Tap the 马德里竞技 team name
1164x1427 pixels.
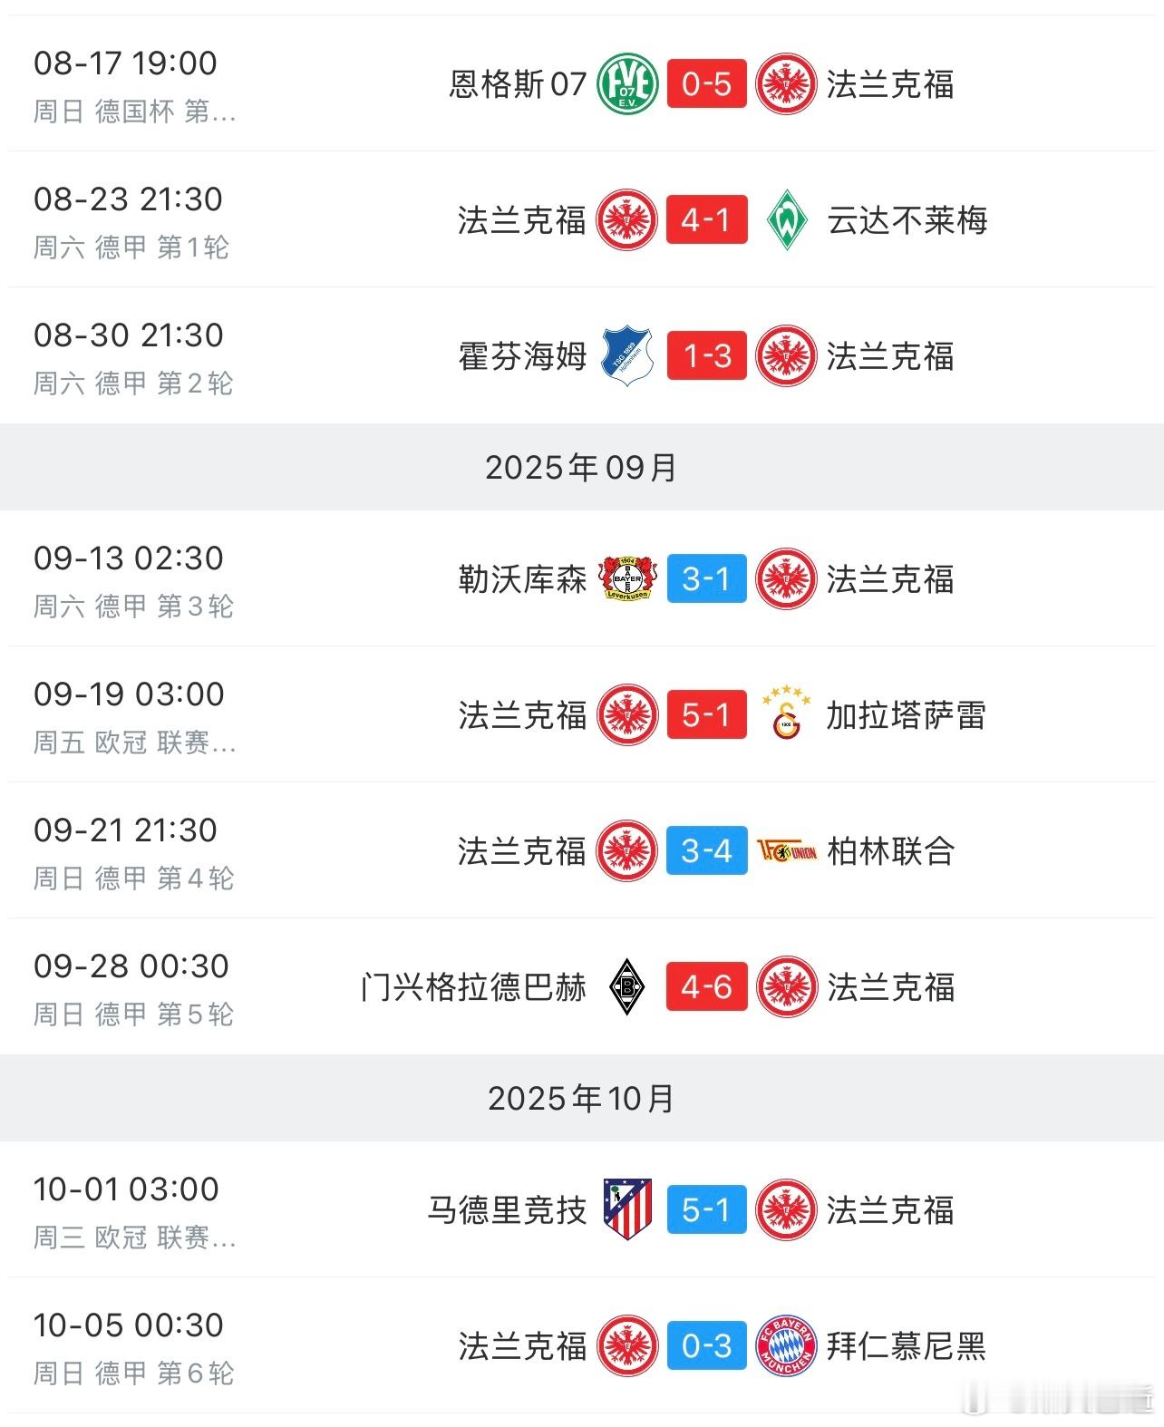[x=507, y=1210]
